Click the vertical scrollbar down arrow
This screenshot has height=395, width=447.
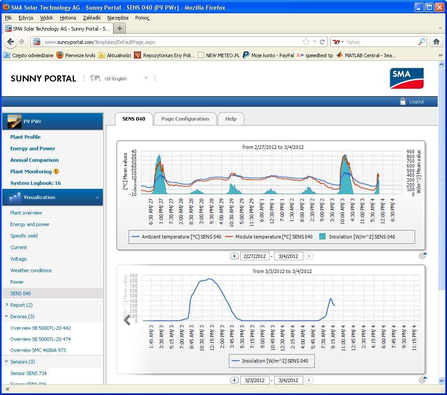coord(441,380)
